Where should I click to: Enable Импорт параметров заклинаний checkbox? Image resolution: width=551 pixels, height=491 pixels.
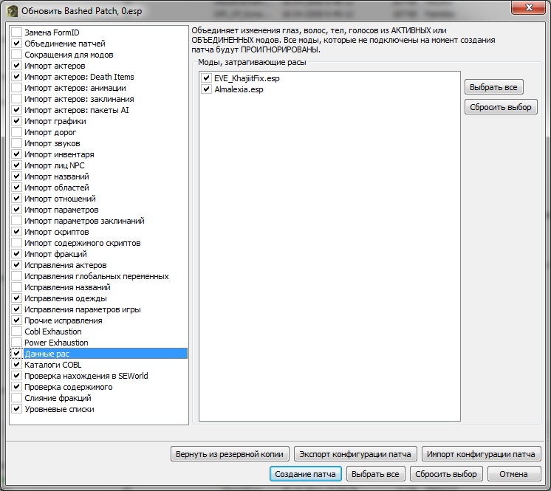coord(16,221)
